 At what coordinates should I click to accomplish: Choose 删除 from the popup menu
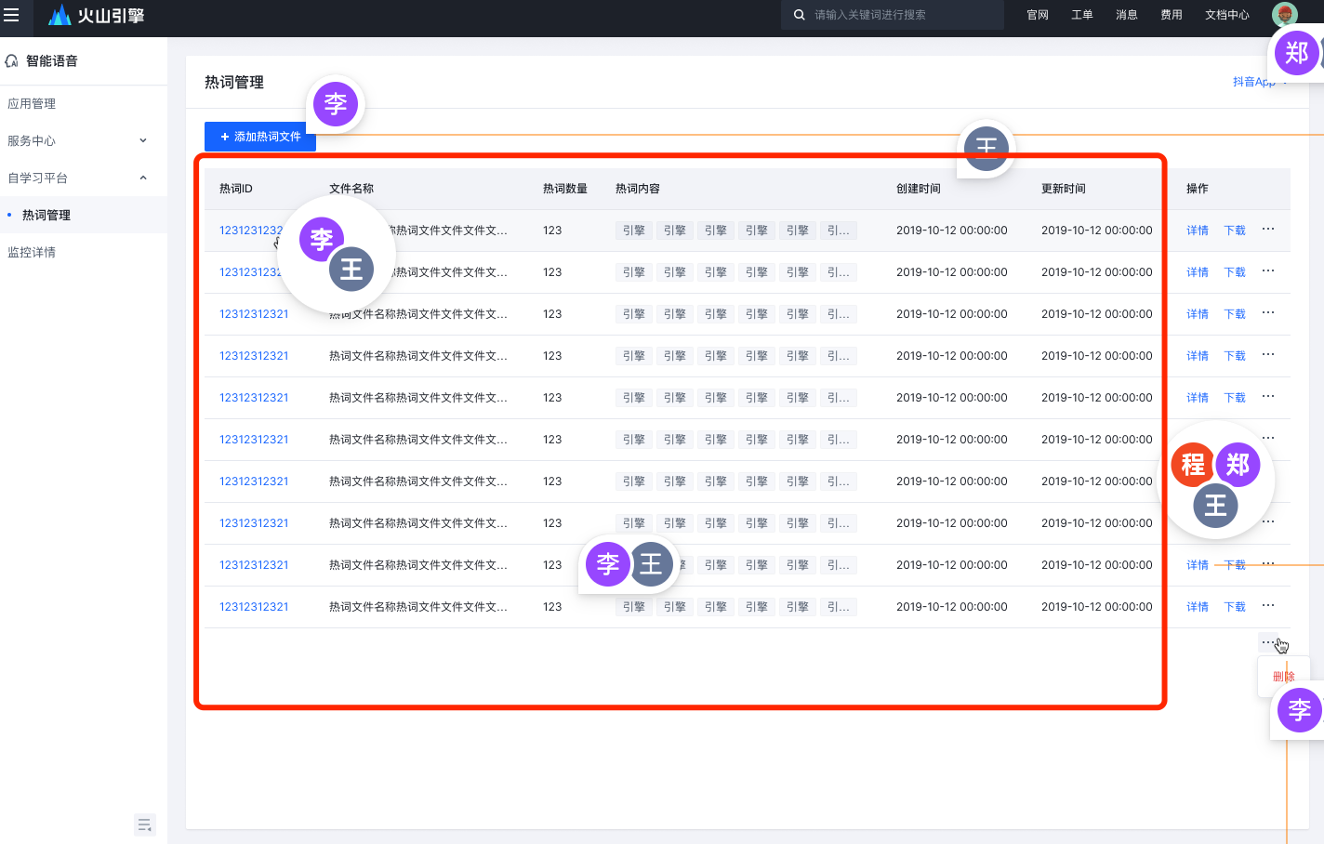[1283, 677]
